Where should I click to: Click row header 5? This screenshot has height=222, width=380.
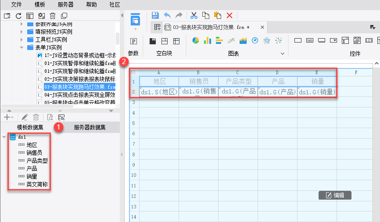(x=134, y=123)
